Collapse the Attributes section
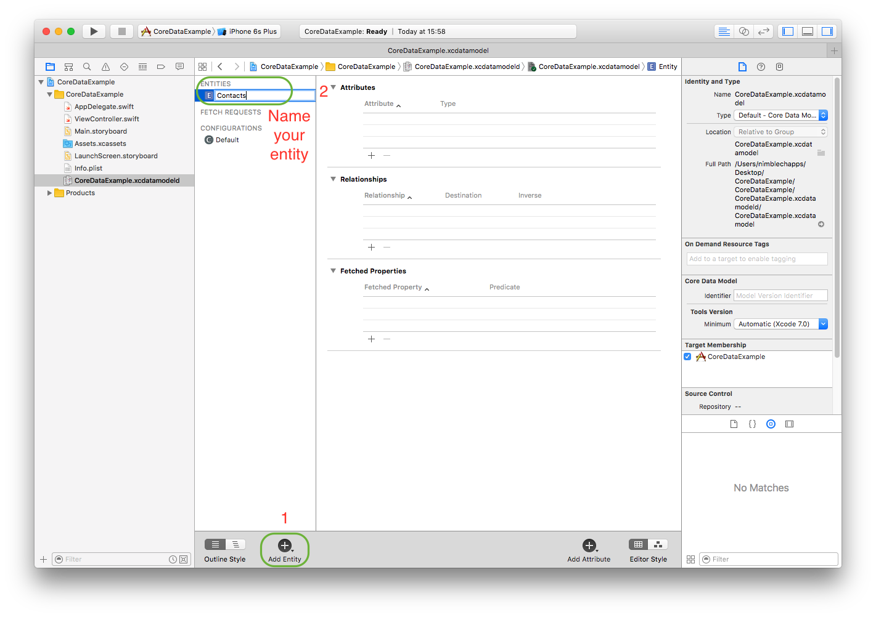The width and height of the screenshot is (876, 617). point(333,87)
